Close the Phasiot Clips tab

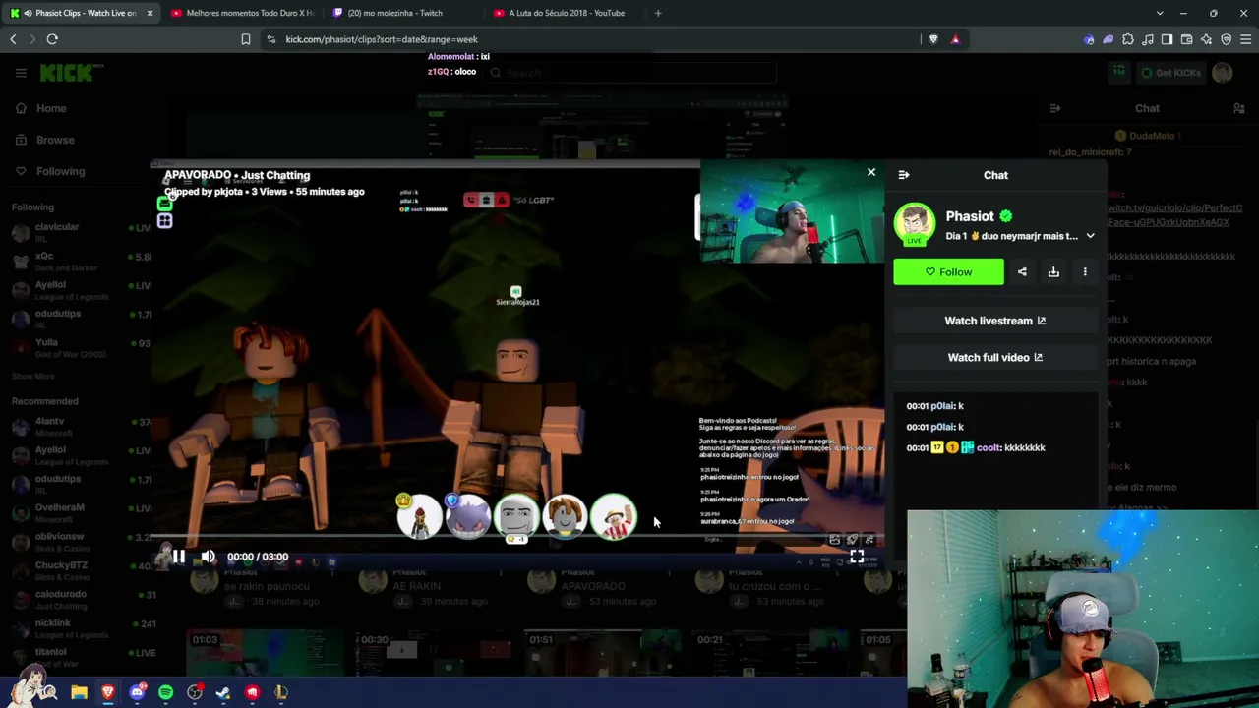click(x=150, y=13)
